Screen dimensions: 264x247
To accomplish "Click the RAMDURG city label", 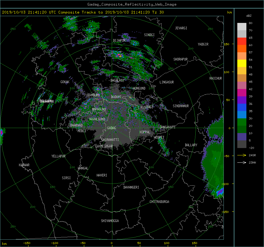I will coord(94,95).
